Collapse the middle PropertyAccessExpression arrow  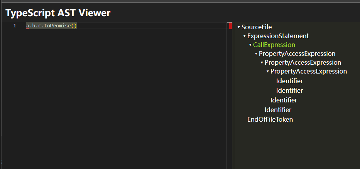262,63
